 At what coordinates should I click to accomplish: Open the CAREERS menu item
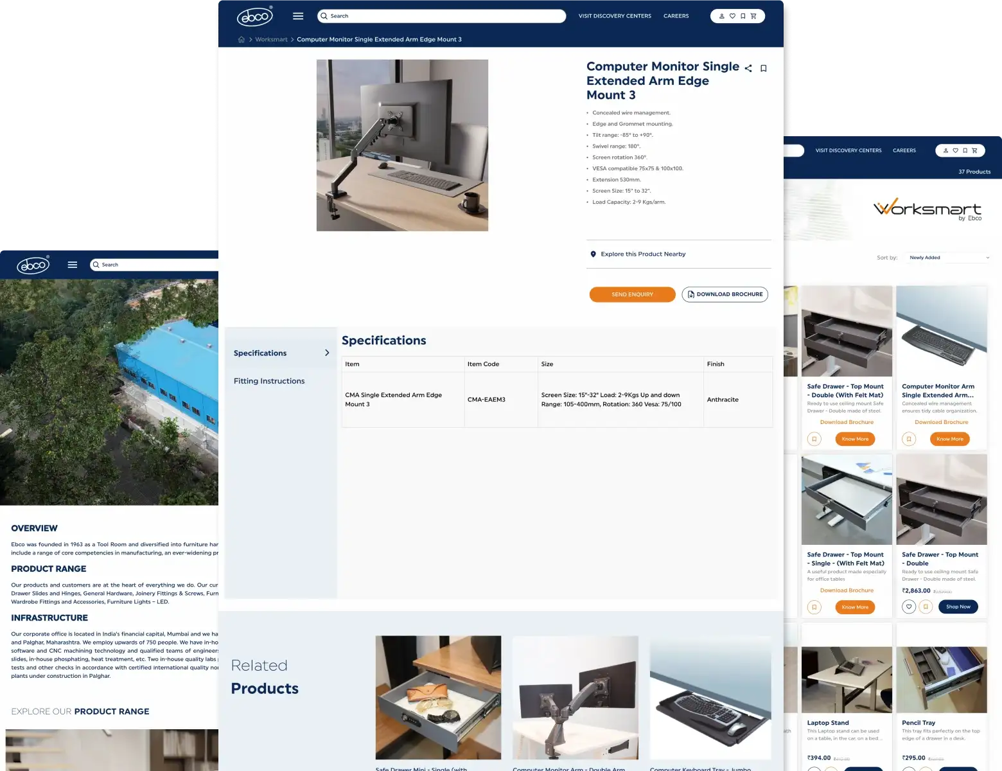(676, 15)
